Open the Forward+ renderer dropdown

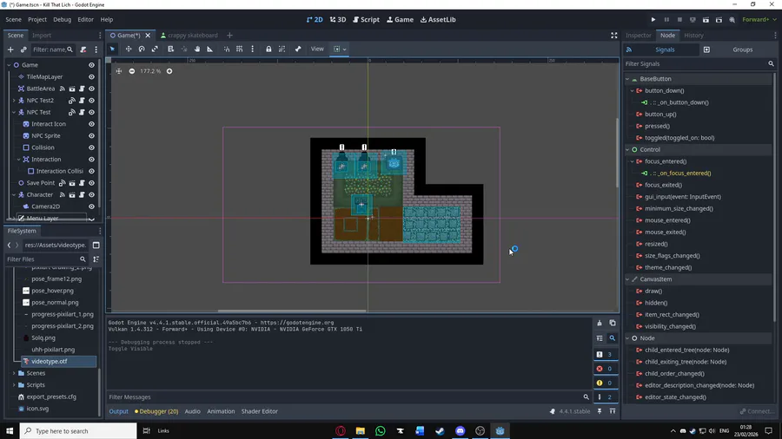tap(757, 19)
